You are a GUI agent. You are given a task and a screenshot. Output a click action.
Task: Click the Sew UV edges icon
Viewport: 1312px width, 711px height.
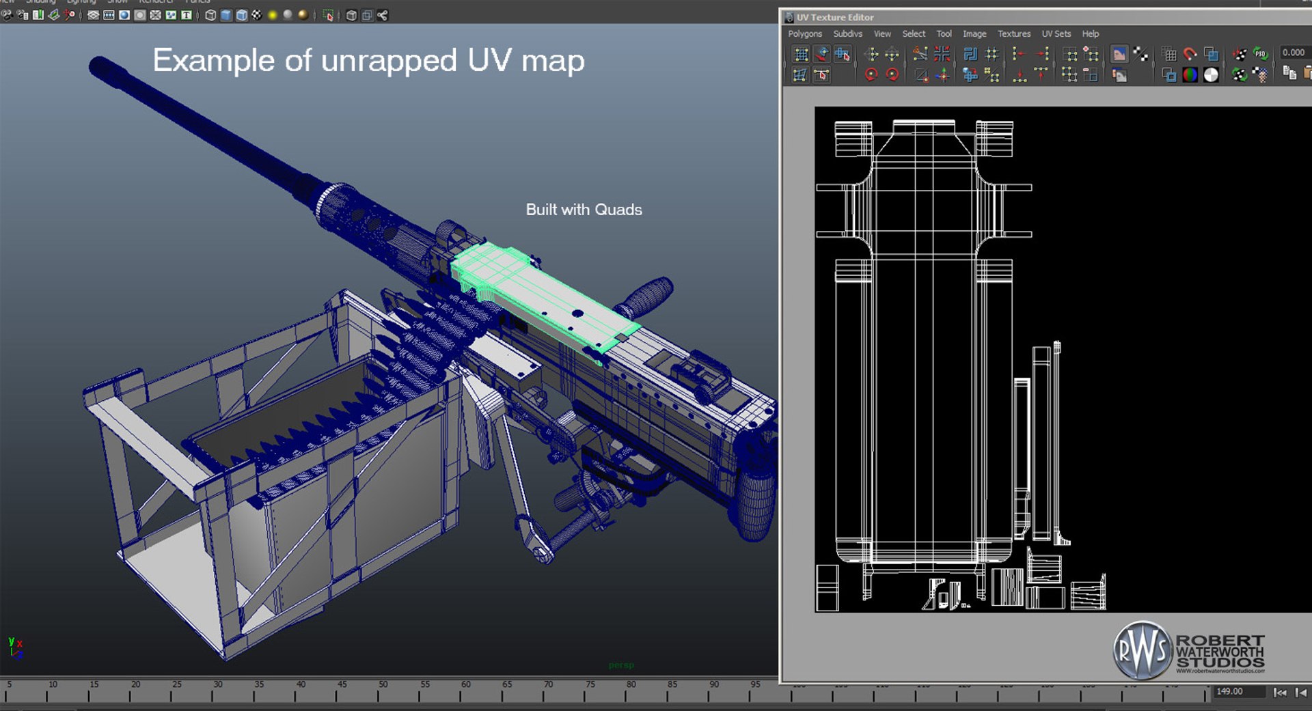tap(942, 54)
